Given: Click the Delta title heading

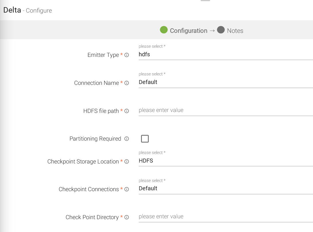Looking at the screenshot, I should (12, 10).
